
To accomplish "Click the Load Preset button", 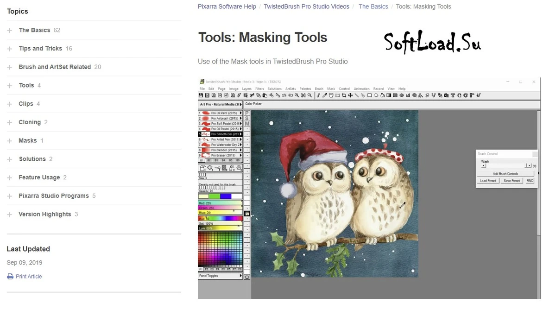I will (488, 181).
